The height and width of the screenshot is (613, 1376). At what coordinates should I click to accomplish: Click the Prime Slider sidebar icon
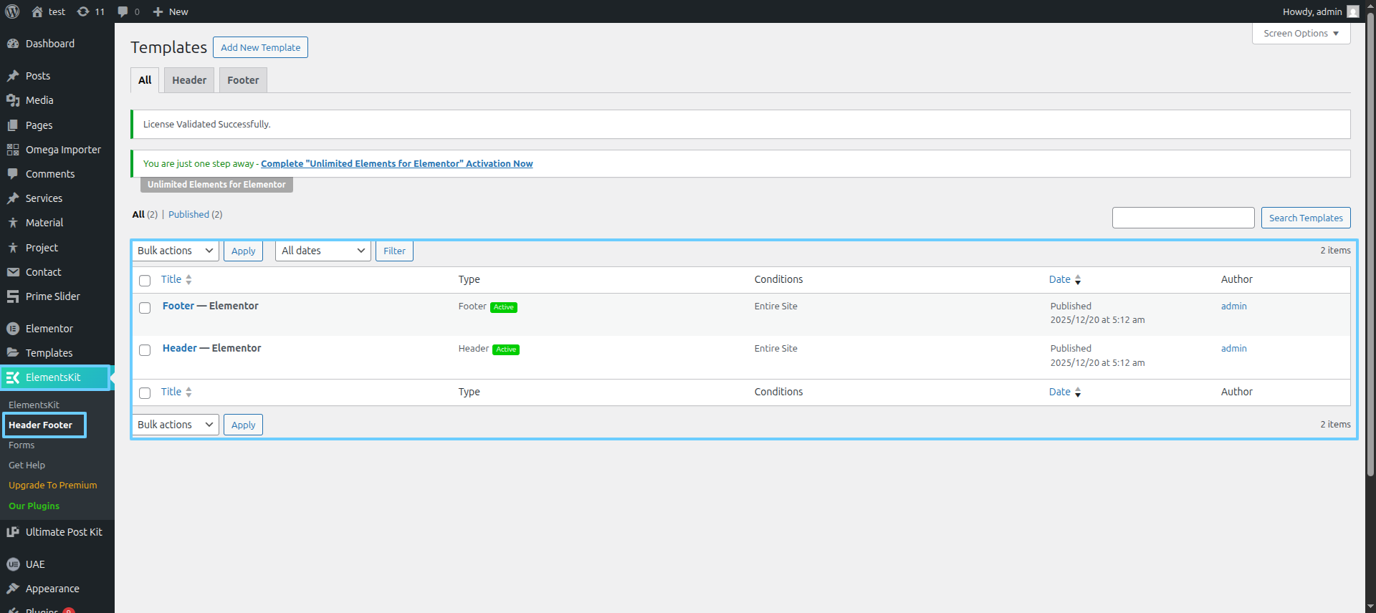point(13,296)
